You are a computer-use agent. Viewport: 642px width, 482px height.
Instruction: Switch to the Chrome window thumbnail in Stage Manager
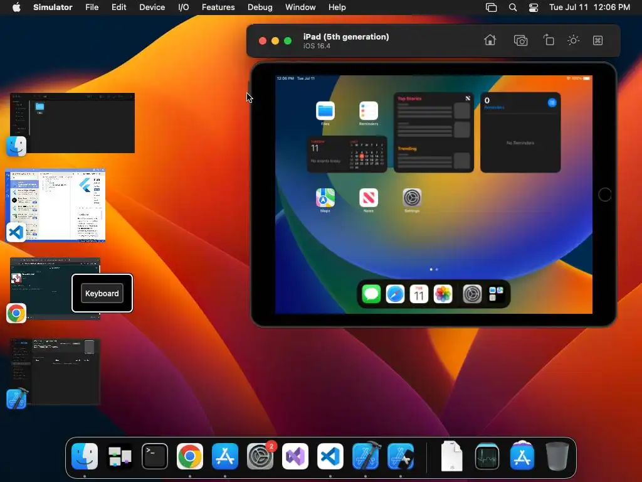pyautogui.click(x=55, y=289)
